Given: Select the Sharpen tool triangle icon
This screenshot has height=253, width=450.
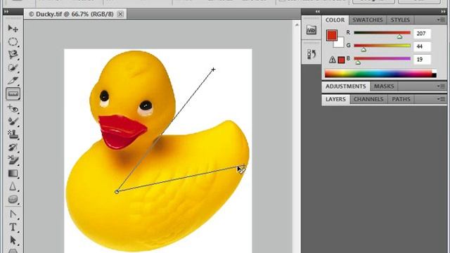Looking at the screenshot, I should tap(13, 186).
